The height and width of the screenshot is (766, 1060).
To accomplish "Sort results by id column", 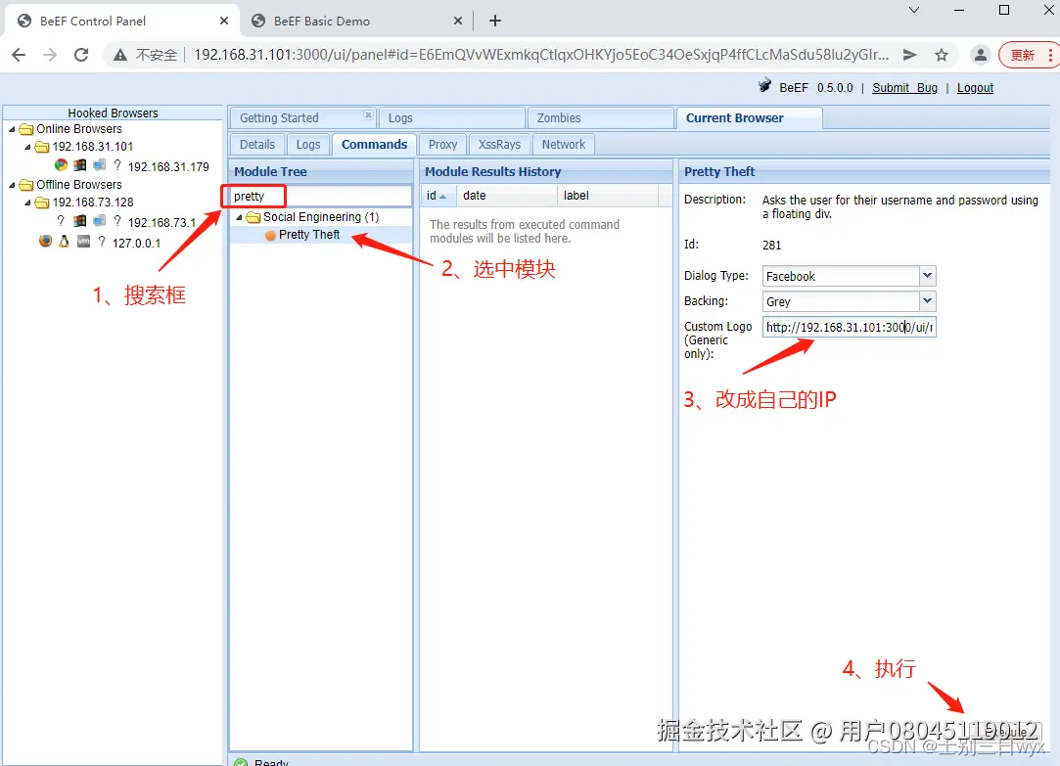I will coord(438,196).
